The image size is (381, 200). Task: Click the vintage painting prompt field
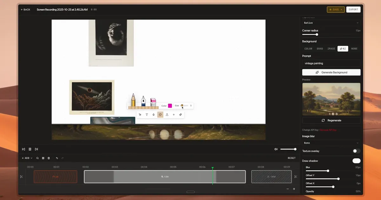pyautogui.click(x=331, y=63)
